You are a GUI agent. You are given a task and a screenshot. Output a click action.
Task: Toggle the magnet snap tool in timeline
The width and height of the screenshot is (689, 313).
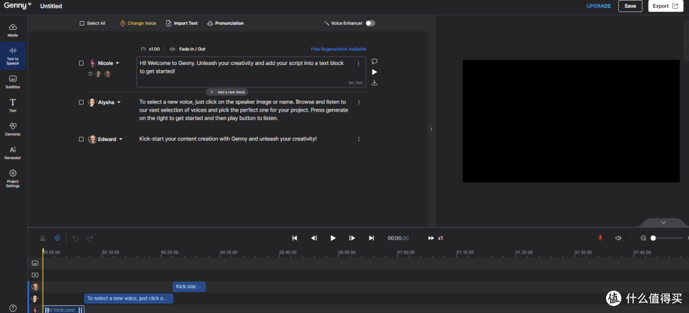pos(57,238)
